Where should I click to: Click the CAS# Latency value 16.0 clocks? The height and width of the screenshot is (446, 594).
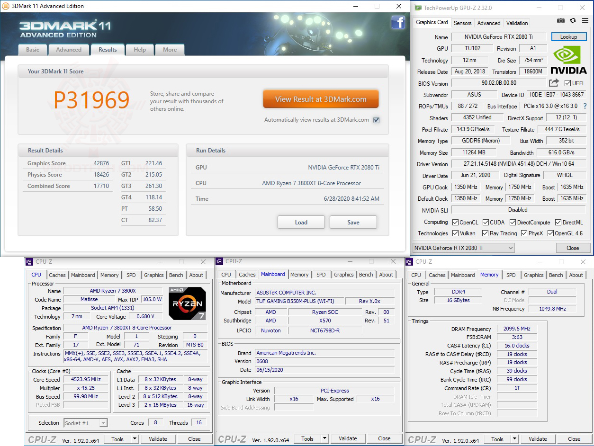click(517, 346)
